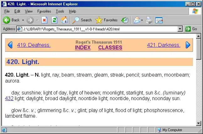Follow the 432 cross-reference link
This screenshot has height=134, width=203.
(9, 99)
